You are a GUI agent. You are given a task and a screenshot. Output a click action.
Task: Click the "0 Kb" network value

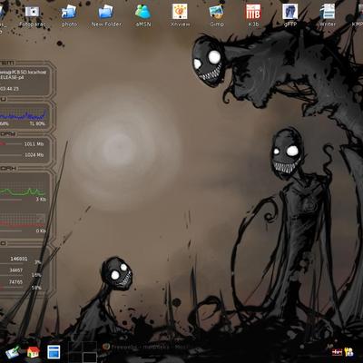point(41,231)
